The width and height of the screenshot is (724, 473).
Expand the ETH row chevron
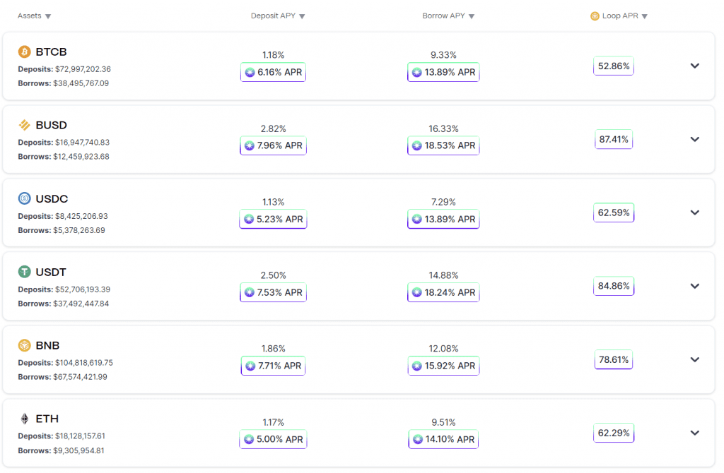[x=694, y=433]
